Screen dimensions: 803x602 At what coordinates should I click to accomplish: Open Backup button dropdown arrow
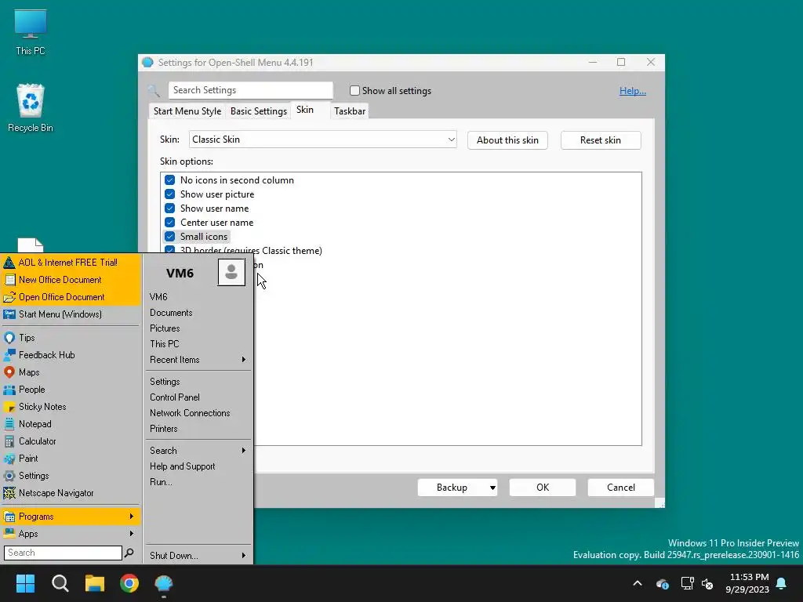pos(492,488)
